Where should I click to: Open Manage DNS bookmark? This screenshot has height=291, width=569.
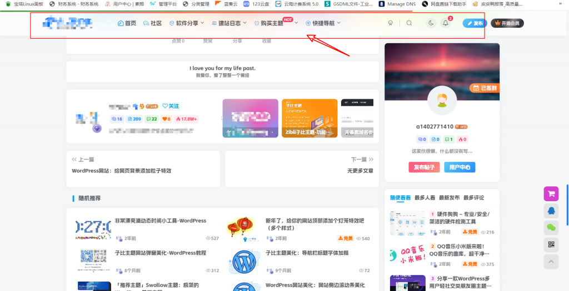pos(397,4)
